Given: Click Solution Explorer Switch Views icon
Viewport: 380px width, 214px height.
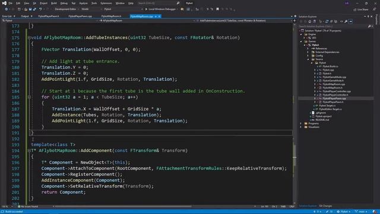Looking at the screenshot, I should point(314,21).
